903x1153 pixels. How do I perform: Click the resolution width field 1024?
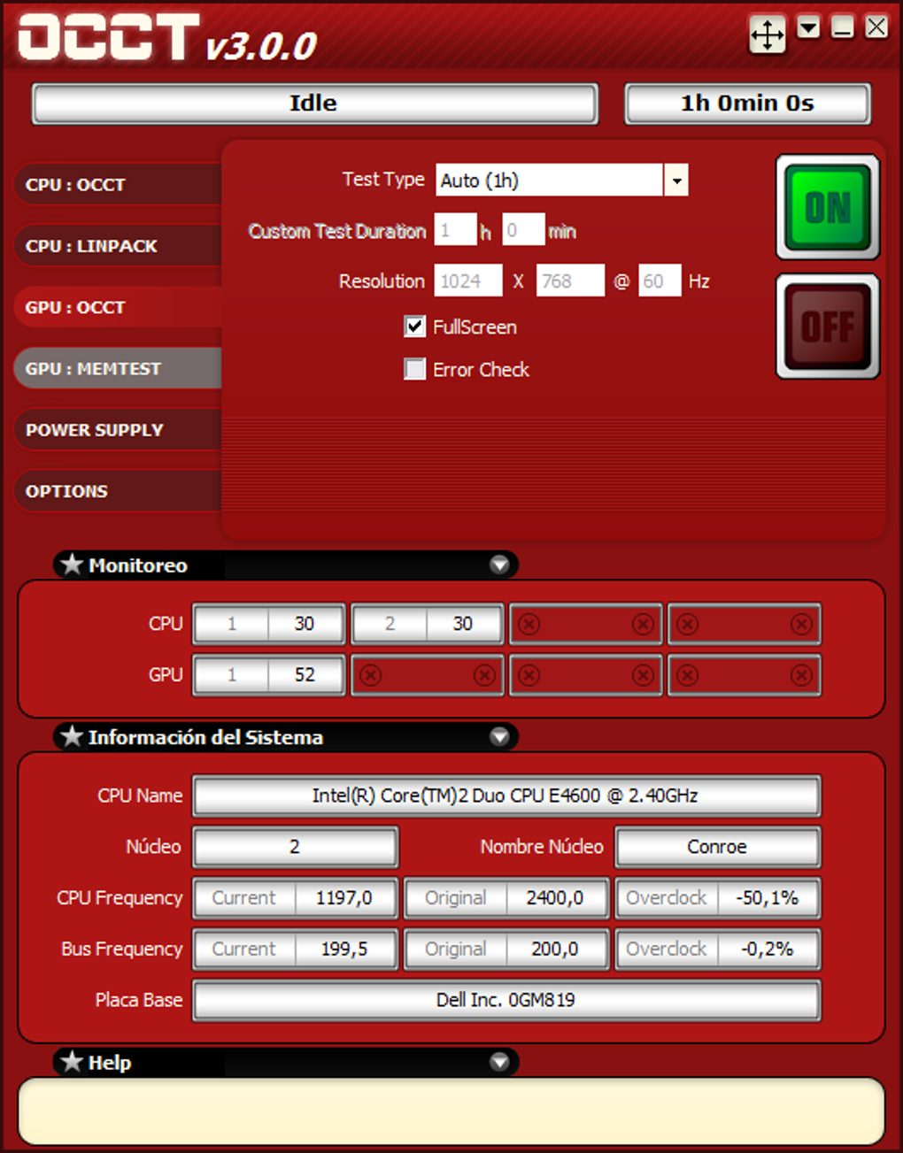click(468, 281)
